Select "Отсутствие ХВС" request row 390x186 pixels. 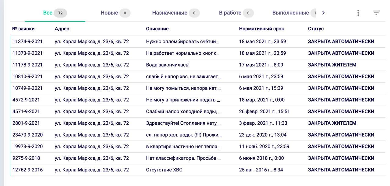coord(164,170)
